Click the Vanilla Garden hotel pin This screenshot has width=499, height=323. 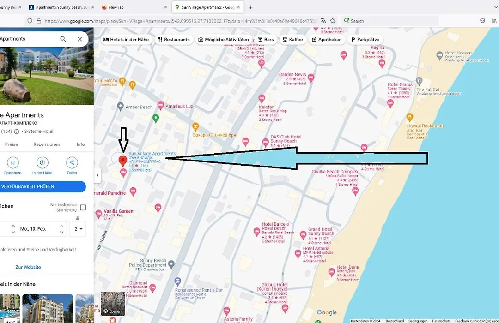99,214
